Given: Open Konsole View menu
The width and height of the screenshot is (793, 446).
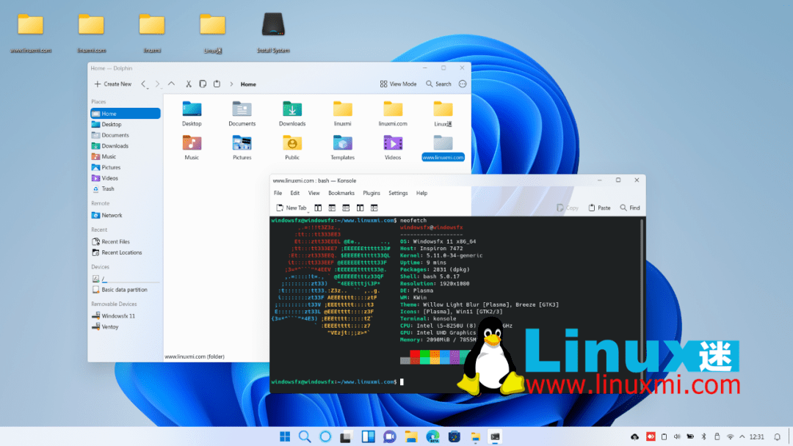Looking at the screenshot, I should (314, 193).
